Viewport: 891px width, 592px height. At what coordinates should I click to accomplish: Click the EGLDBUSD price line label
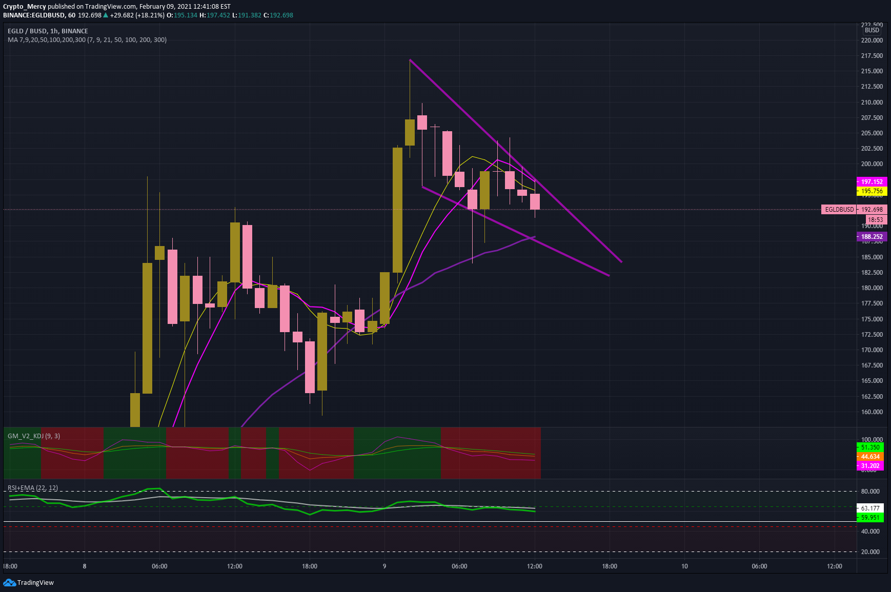(839, 209)
